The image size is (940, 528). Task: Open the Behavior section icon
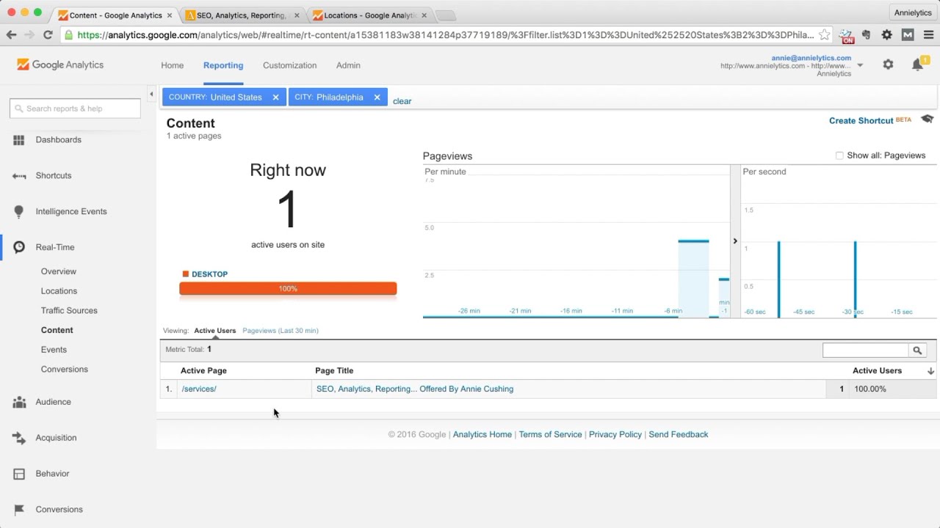pos(19,474)
